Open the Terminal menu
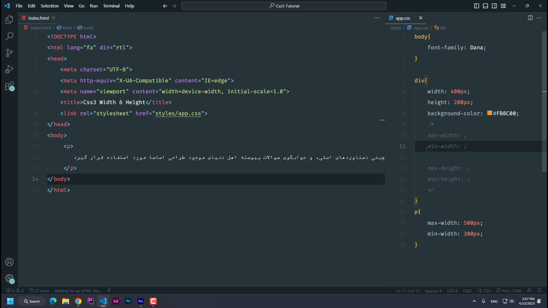This screenshot has height=308, width=548. coord(111,6)
